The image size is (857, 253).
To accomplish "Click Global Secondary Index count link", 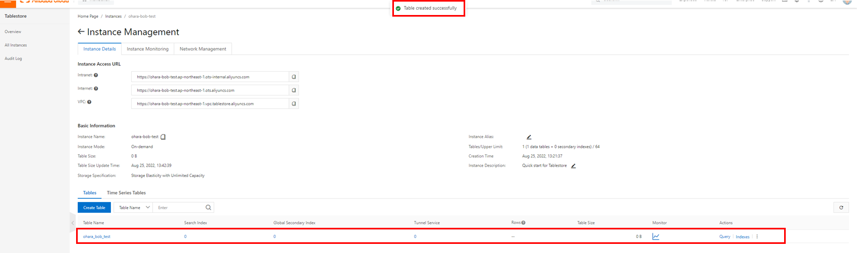I will coord(274,236).
